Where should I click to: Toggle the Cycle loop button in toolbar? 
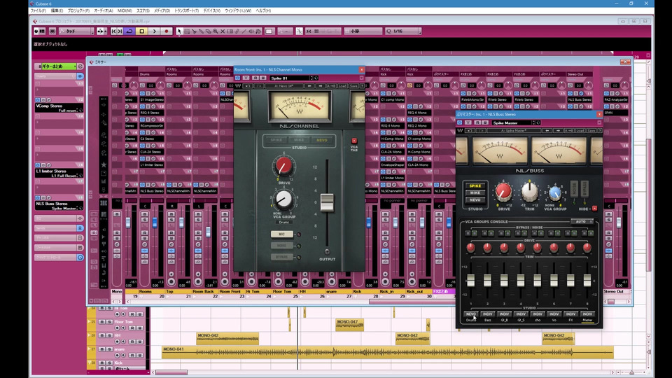click(x=129, y=31)
